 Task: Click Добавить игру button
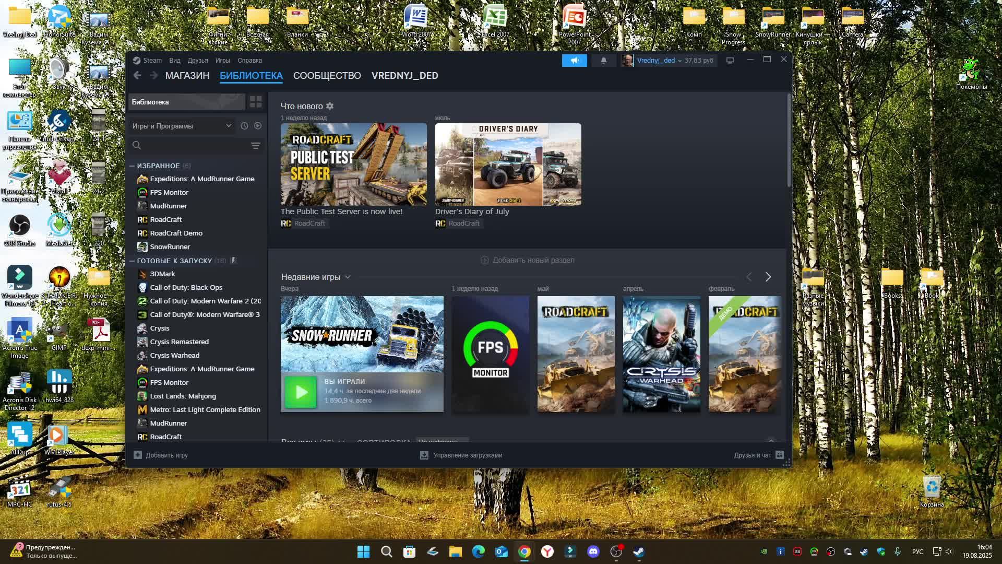pos(161,455)
